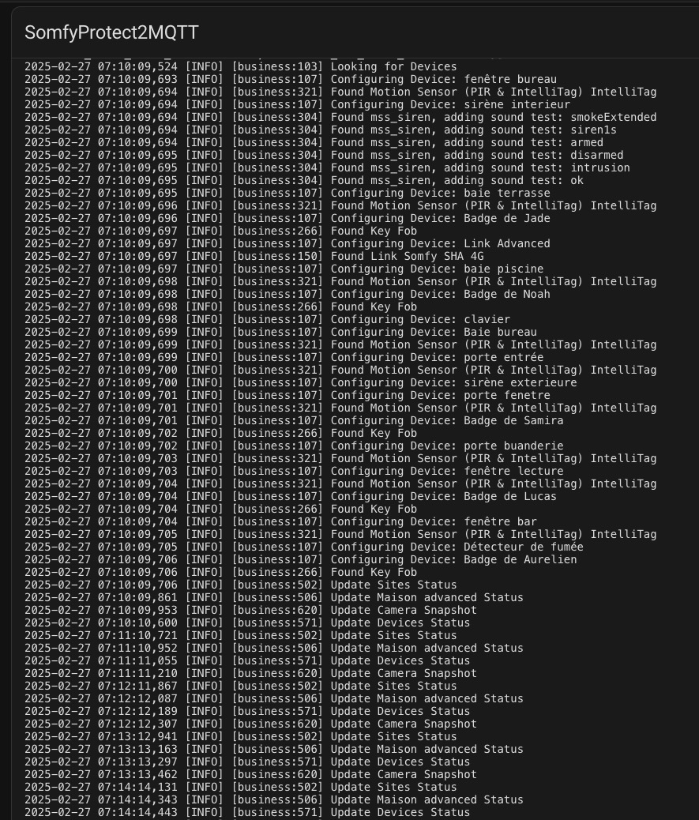Click the SomfyProtect2MQTT card title
Image resolution: width=699 pixels, height=820 pixels.
pos(111,32)
